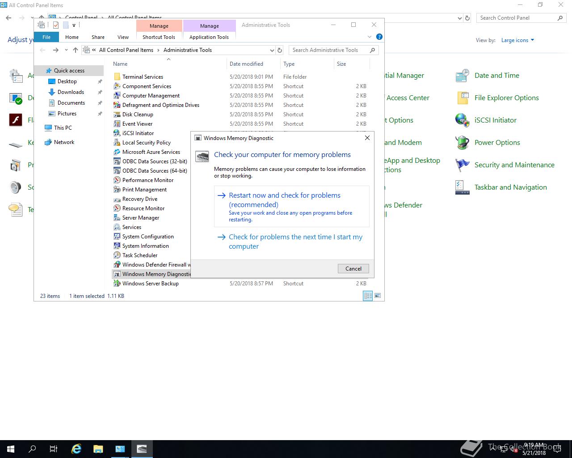This screenshot has height=458, width=572.
Task: Open the File tab in Explorer
Action: tap(46, 37)
